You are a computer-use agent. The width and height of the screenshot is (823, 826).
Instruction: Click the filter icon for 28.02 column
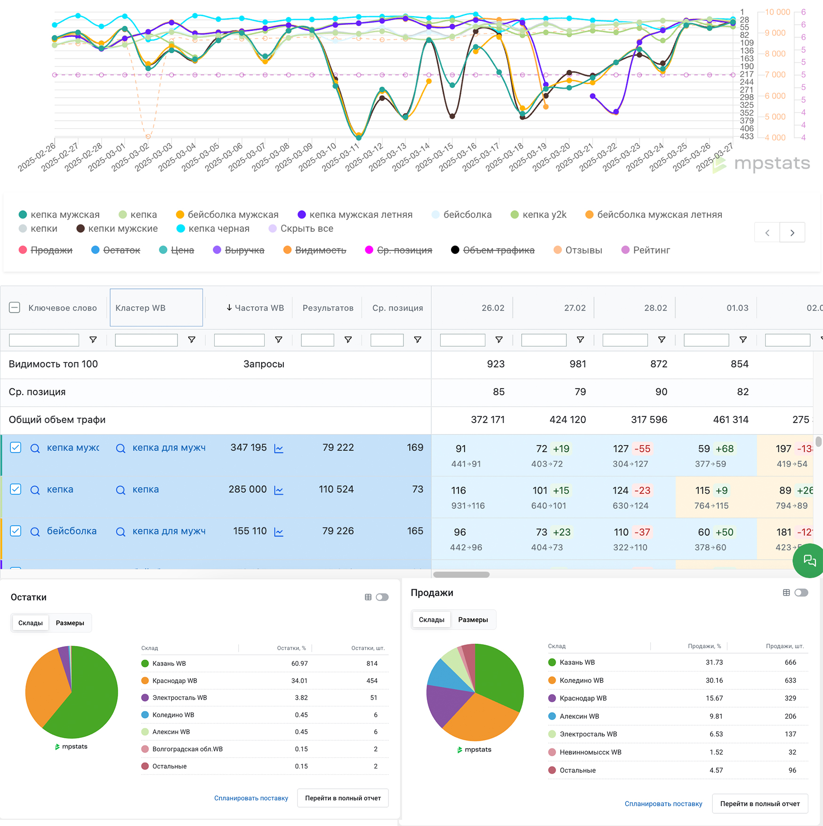[x=662, y=340]
